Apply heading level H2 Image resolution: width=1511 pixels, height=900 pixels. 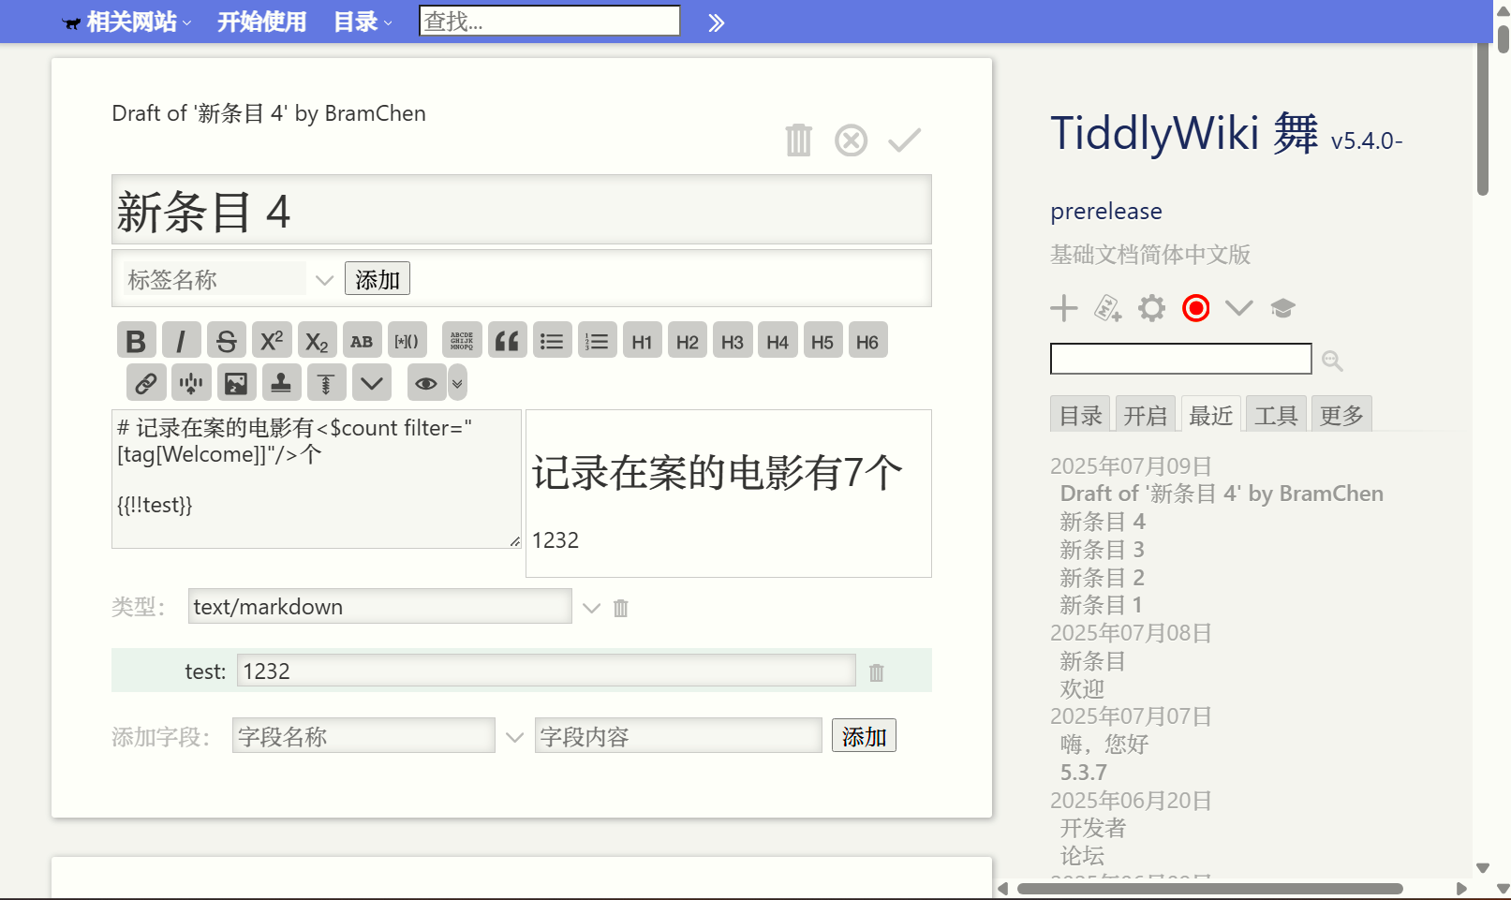[x=687, y=341]
